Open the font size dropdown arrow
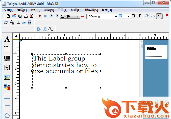 pos(129,16)
